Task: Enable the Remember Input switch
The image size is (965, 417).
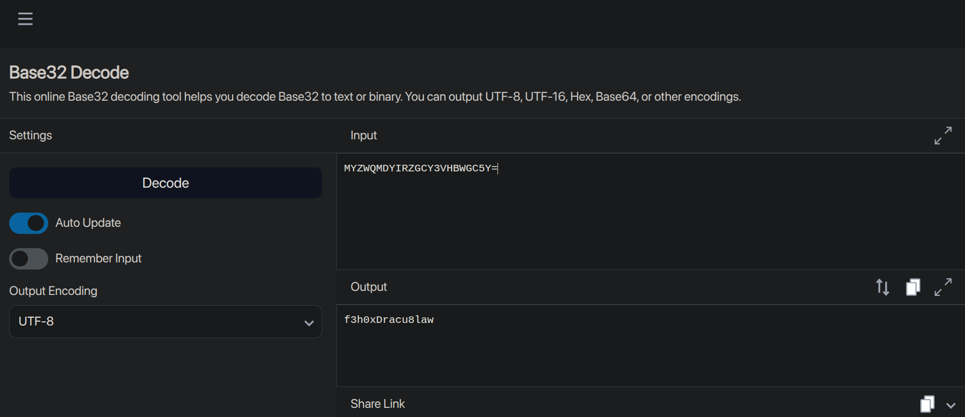Action: click(29, 259)
